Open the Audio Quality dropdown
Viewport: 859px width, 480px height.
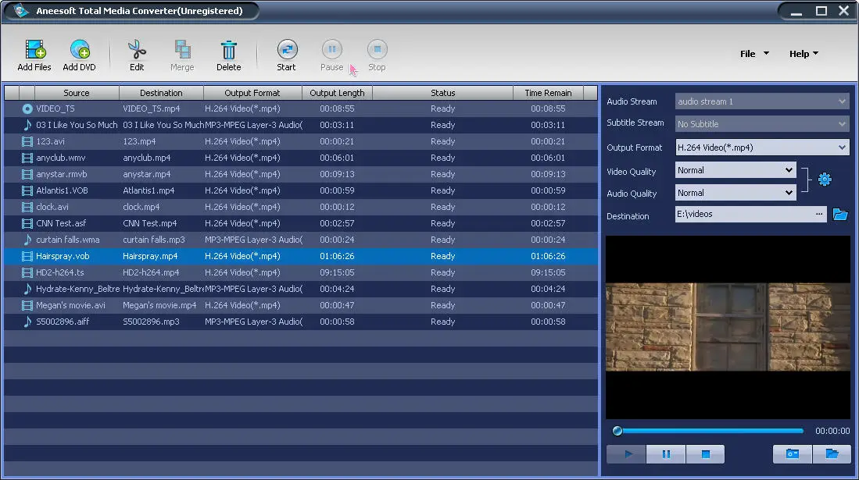point(789,193)
